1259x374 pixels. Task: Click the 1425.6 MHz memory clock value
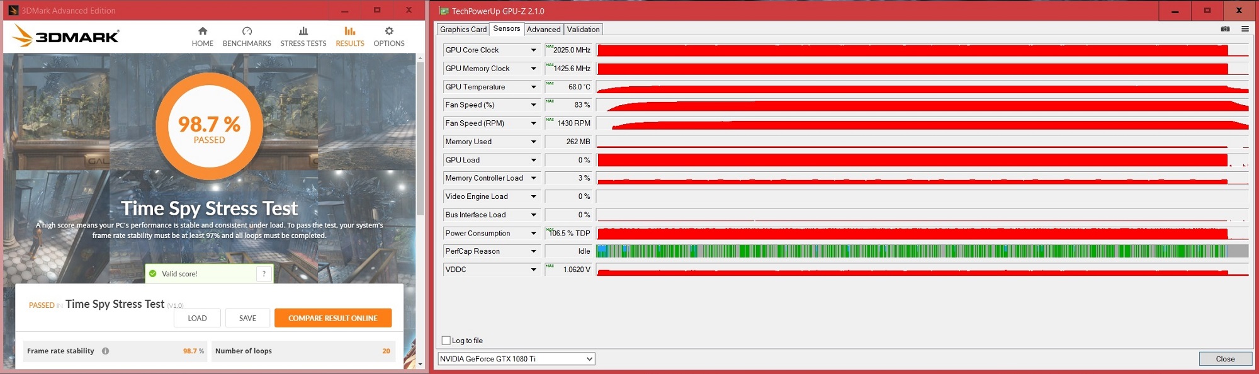[568, 68]
